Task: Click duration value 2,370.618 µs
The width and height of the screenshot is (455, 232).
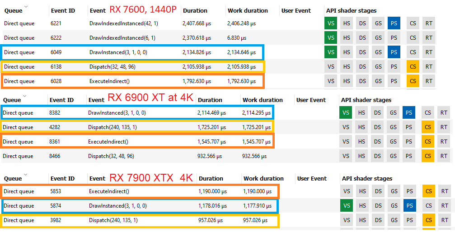Action: click(x=197, y=38)
